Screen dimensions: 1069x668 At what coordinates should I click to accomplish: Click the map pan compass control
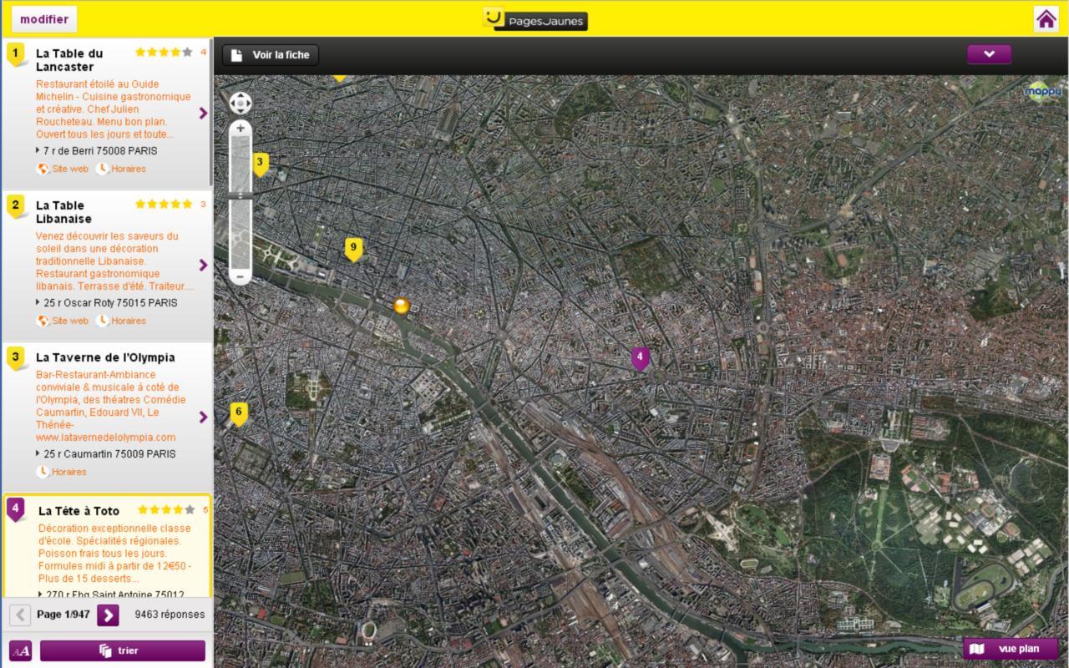(241, 103)
